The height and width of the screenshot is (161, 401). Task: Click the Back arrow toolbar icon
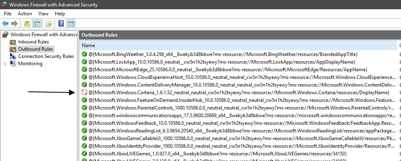5,24
